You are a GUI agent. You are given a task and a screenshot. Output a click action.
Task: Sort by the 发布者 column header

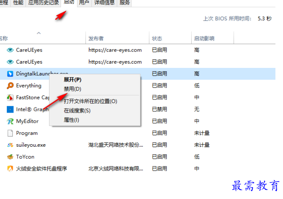[x=96, y=38]
